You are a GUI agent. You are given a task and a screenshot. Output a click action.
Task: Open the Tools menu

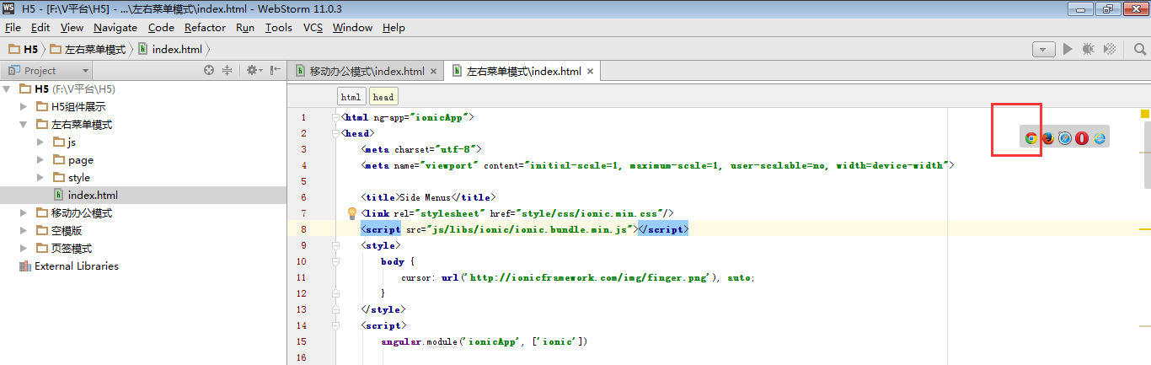pos(279,28)
